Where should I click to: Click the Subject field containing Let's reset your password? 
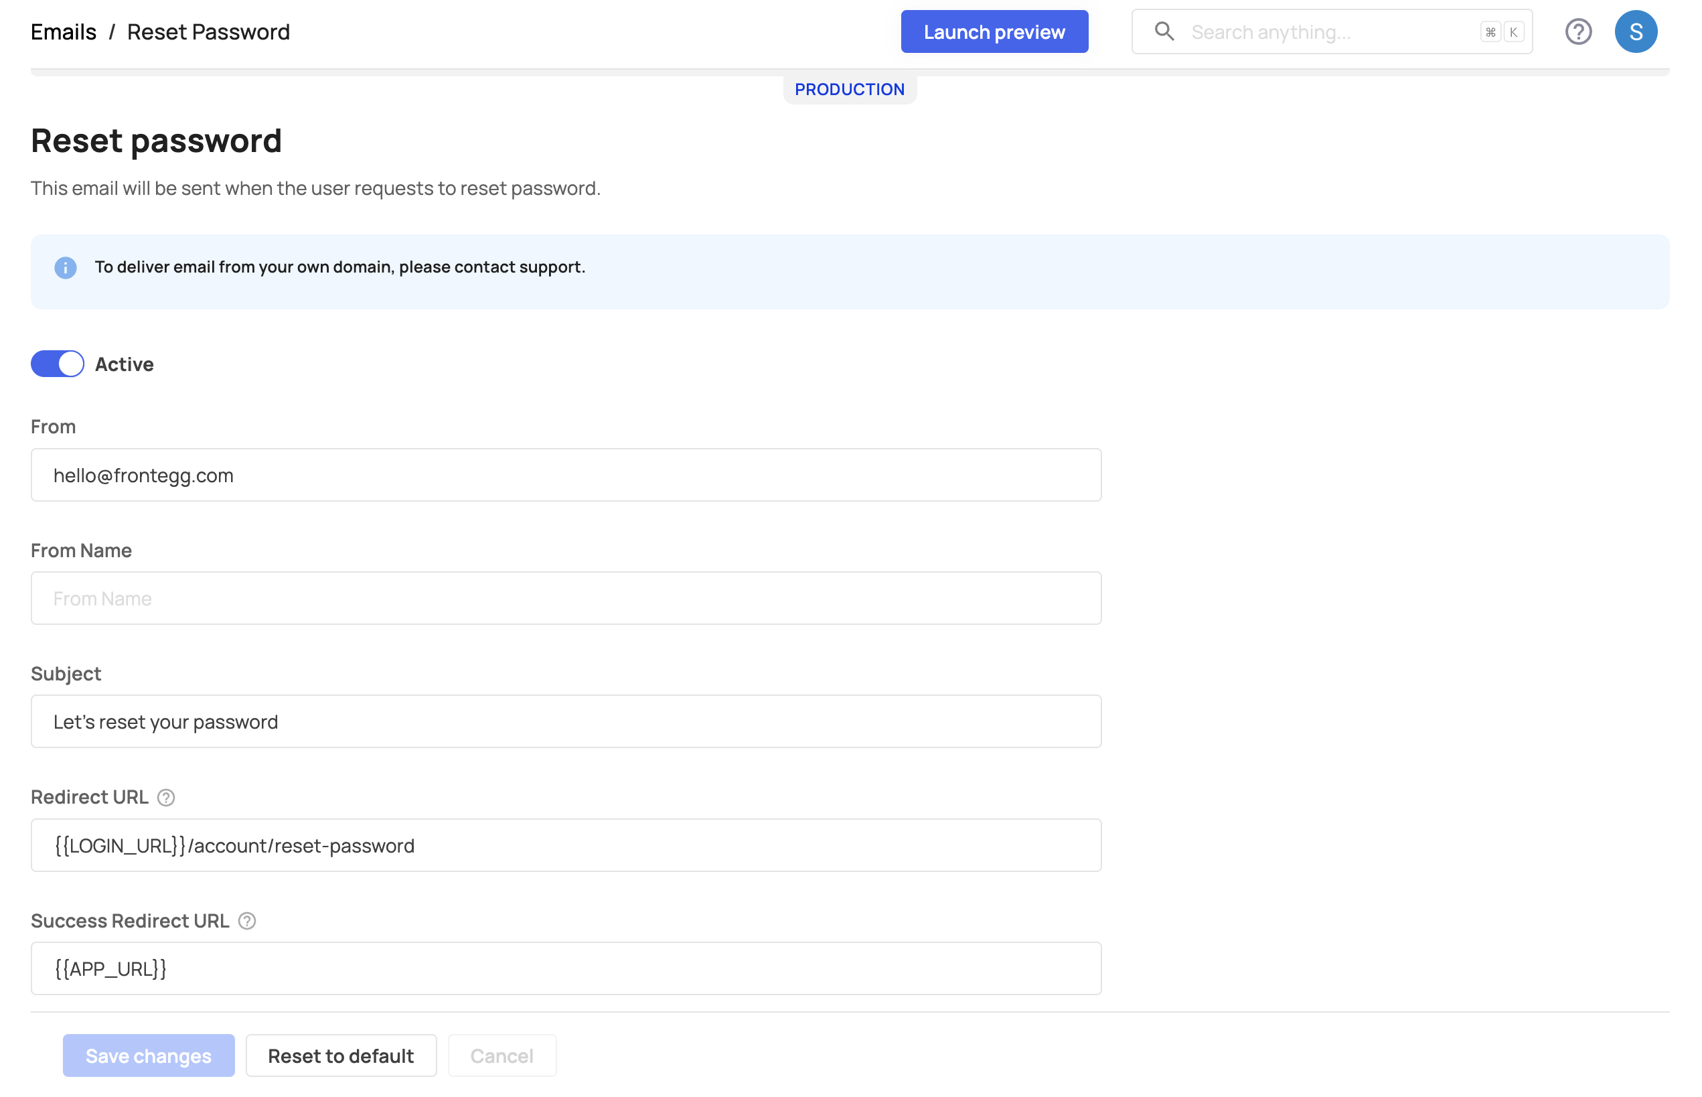[x=565, y=721]
